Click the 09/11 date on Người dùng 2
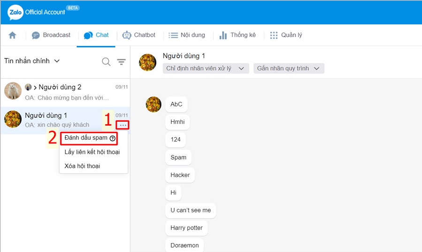 [121, 87]
